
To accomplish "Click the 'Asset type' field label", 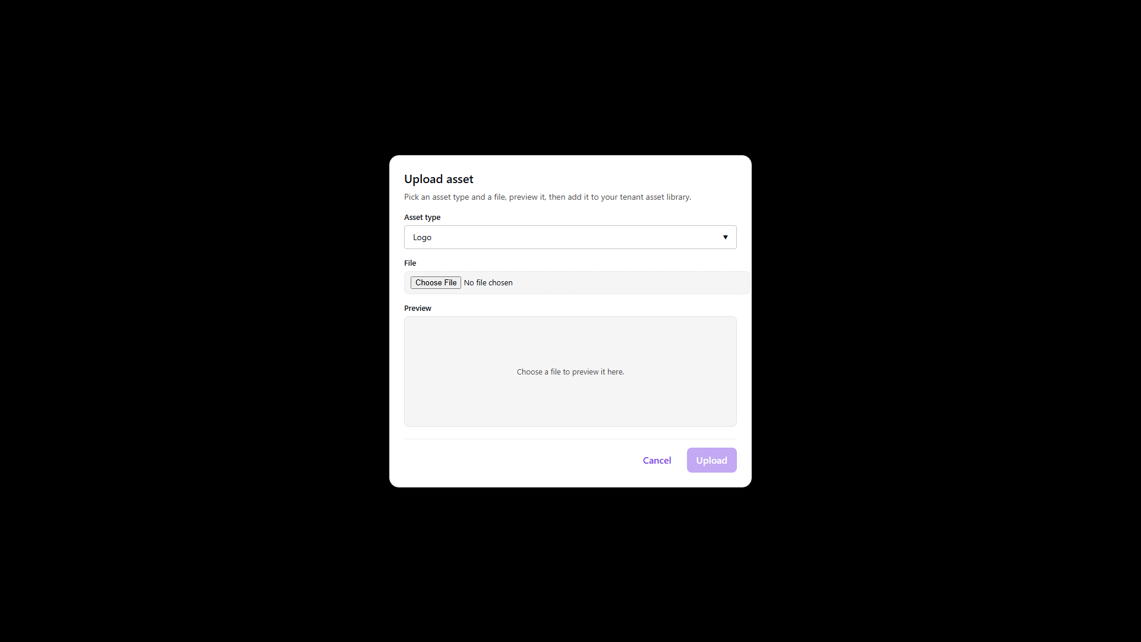I will pos(422,217).
